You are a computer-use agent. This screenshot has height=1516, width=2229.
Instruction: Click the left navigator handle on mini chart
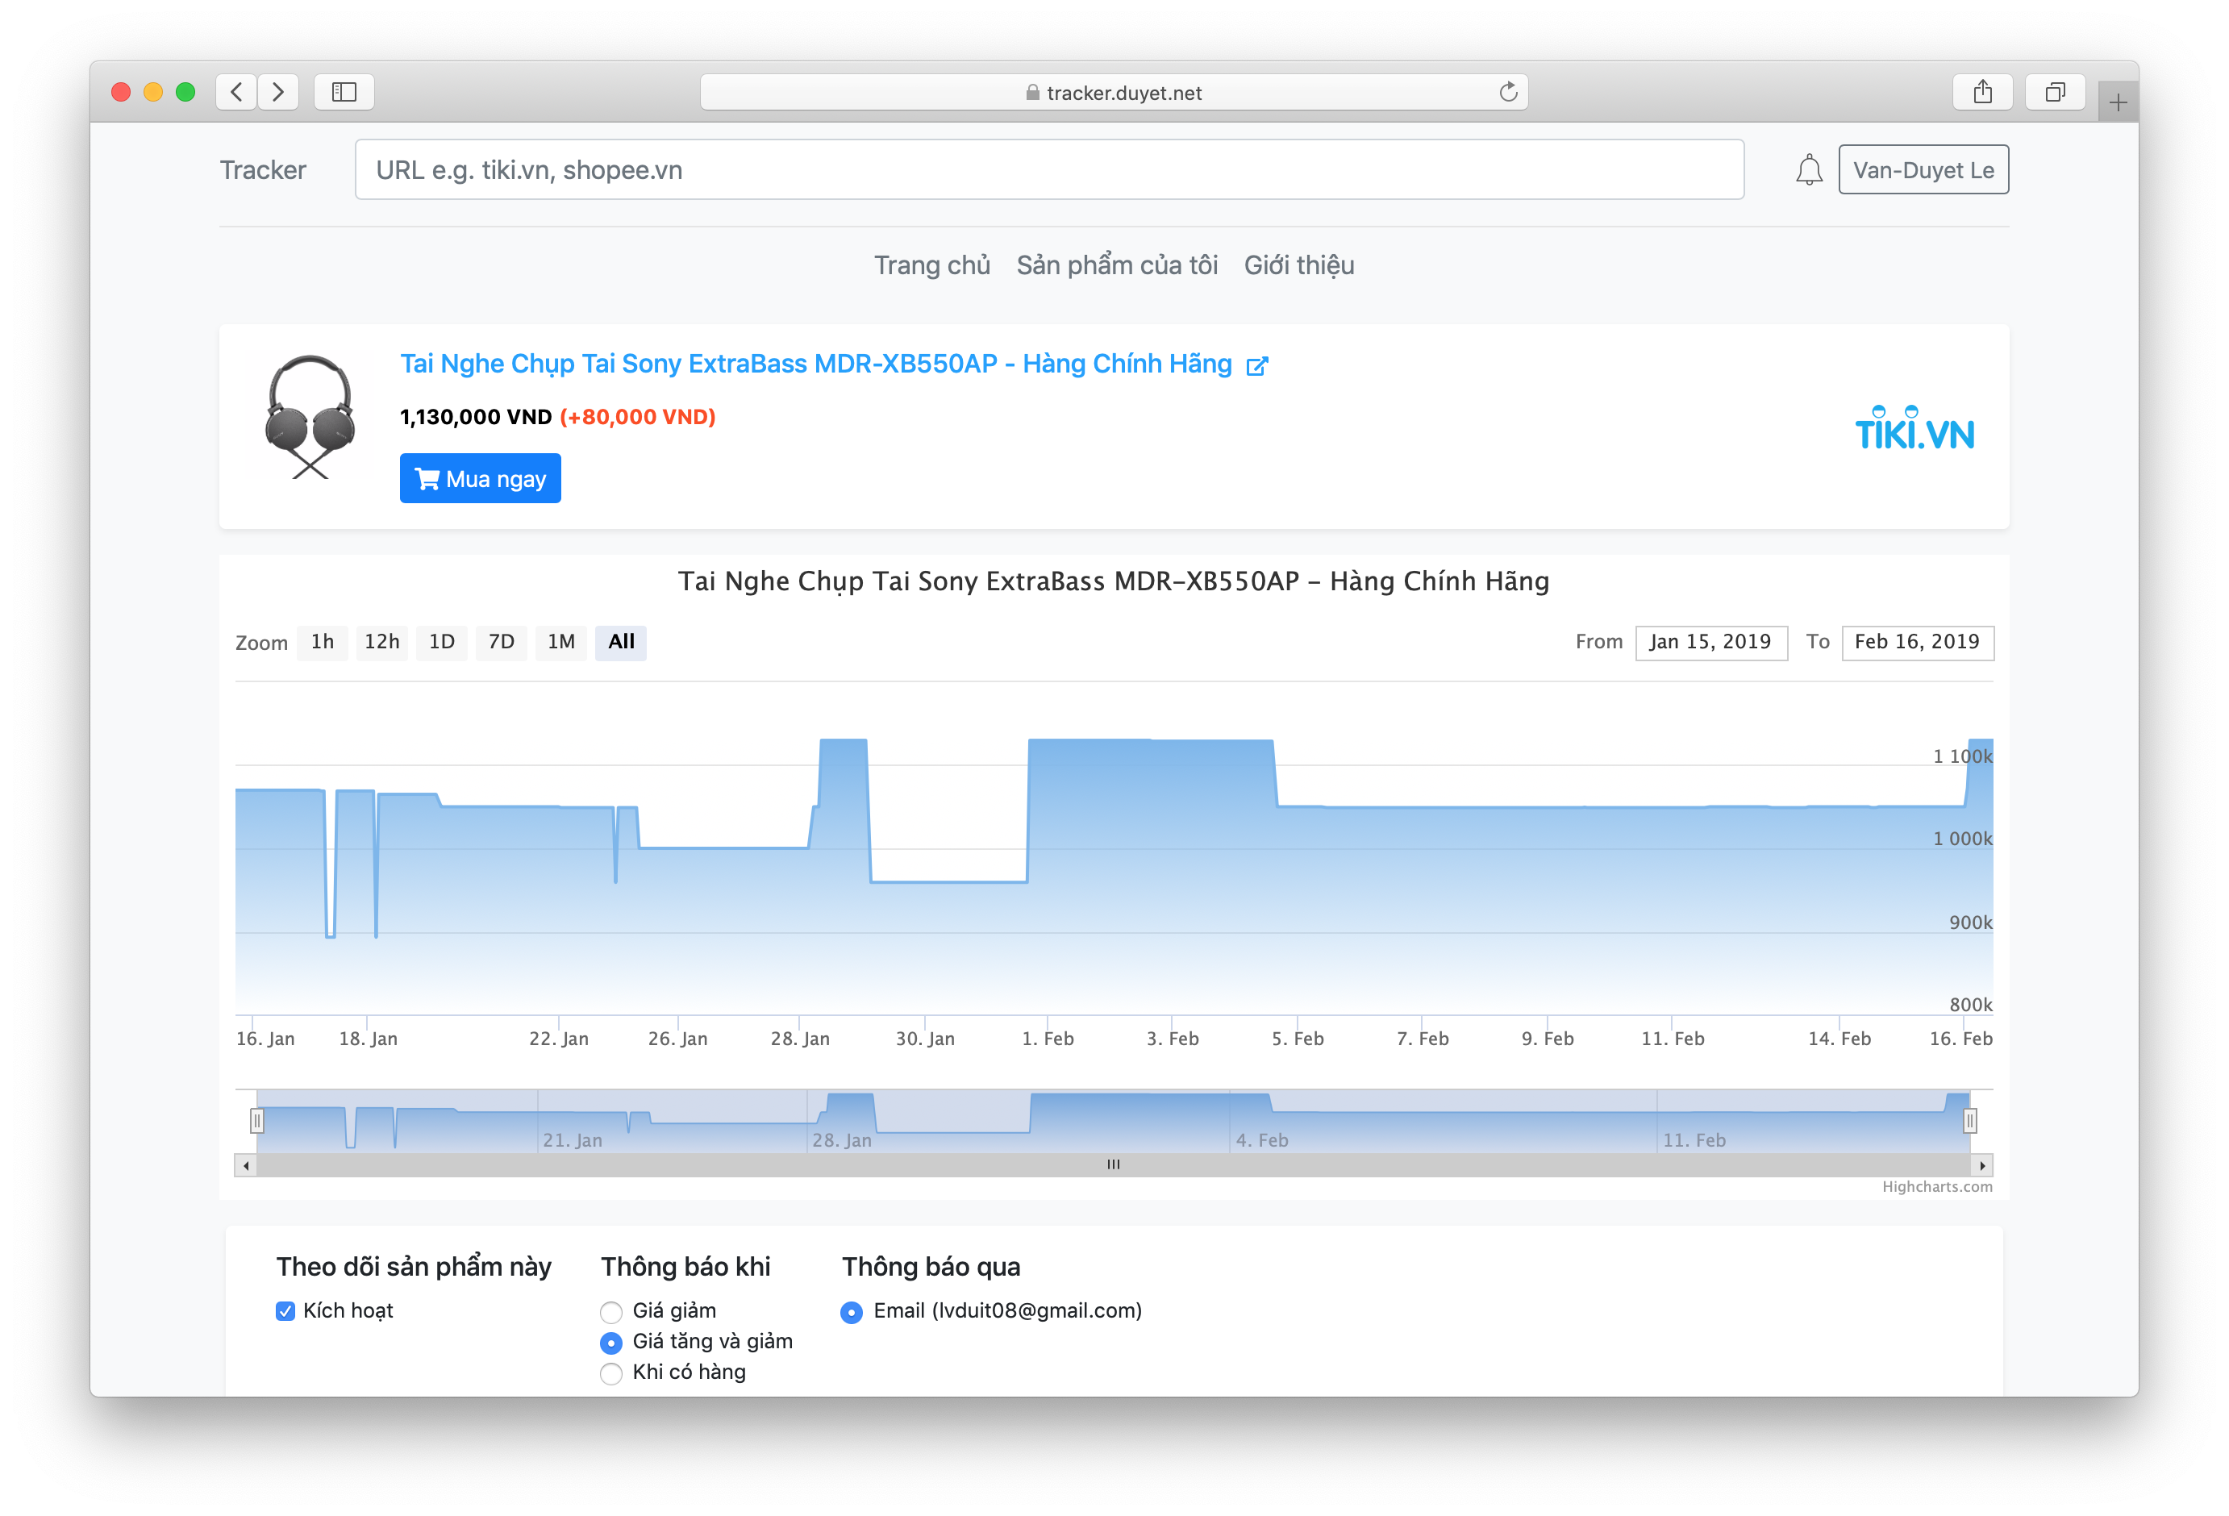(256, 1120)
